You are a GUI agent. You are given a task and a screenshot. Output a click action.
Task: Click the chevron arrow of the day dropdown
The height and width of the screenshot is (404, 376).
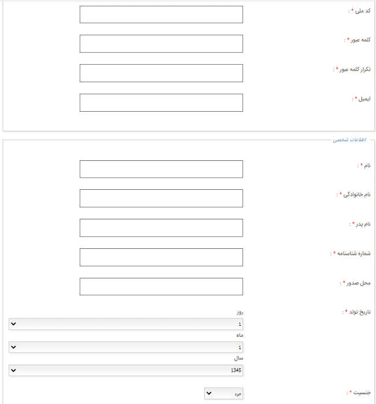coord(14,324)
